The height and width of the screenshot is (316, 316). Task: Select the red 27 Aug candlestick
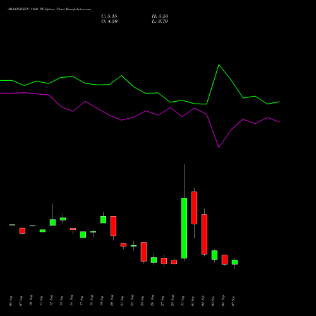click(x=164, y=261)
